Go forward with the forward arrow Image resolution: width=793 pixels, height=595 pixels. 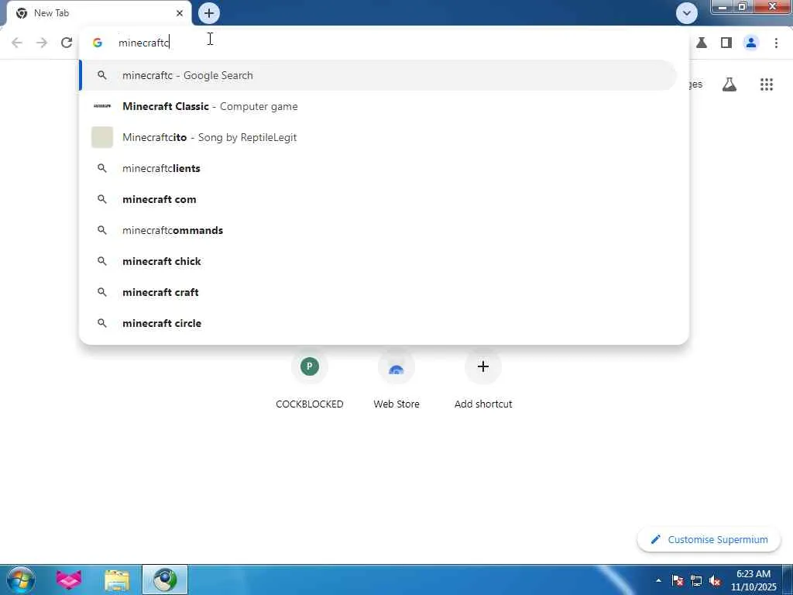click(42, 43)
